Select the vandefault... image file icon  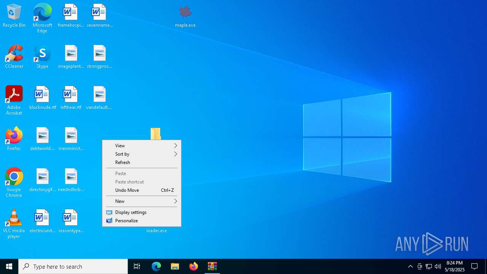click(100, 98)
